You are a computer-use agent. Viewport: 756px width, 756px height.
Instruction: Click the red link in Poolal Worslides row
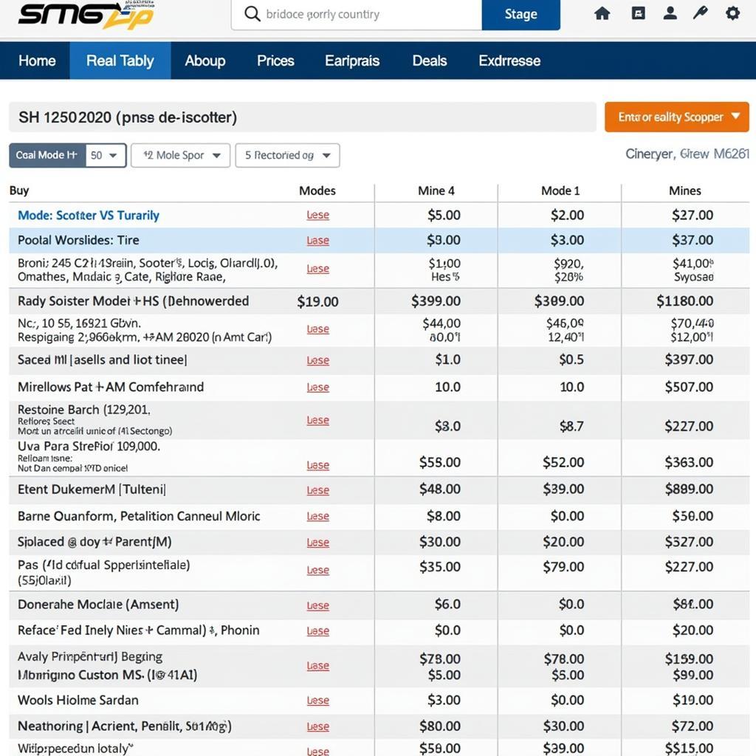pos(317,241)
